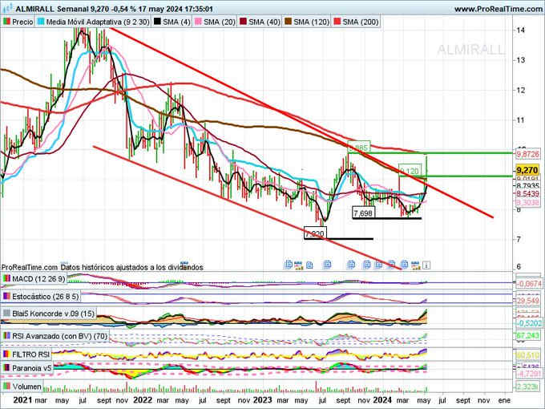
Task: Click the Precio legend color icon
Action: pyautogui.click(x=6, y=22)
